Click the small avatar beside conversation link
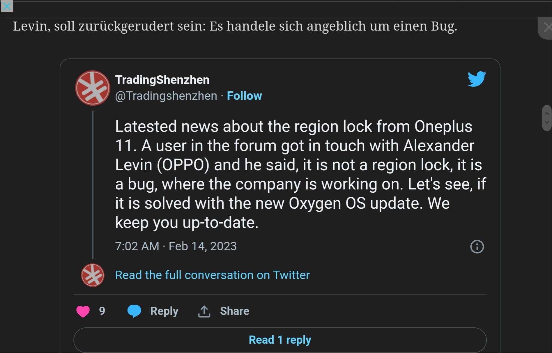This screenshot has width=552, height=353. tap(93, 275)
